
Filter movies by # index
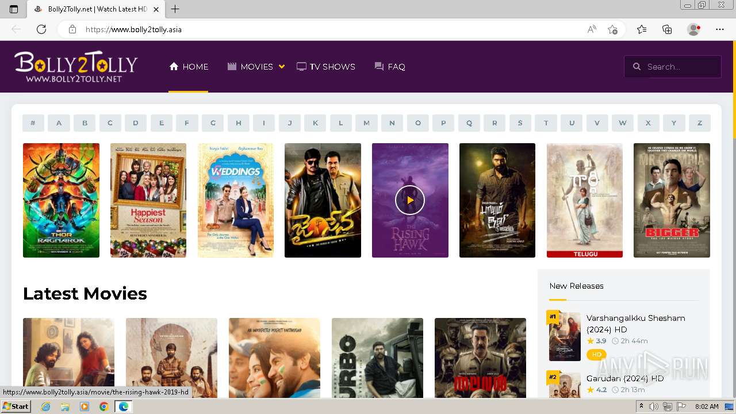click(x=33, y=123)
